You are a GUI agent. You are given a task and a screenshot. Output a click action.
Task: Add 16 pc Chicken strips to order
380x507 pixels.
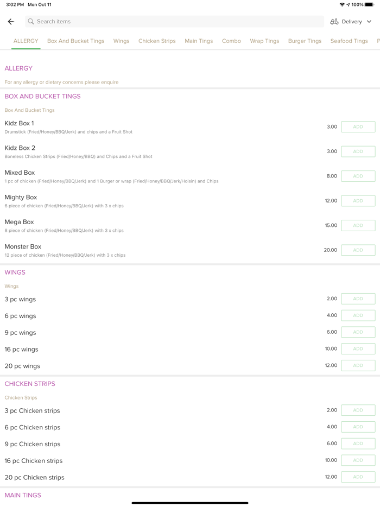click(358, 460)
